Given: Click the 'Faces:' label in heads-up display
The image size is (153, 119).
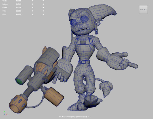Looking at the screenshot, I should 5,8.
